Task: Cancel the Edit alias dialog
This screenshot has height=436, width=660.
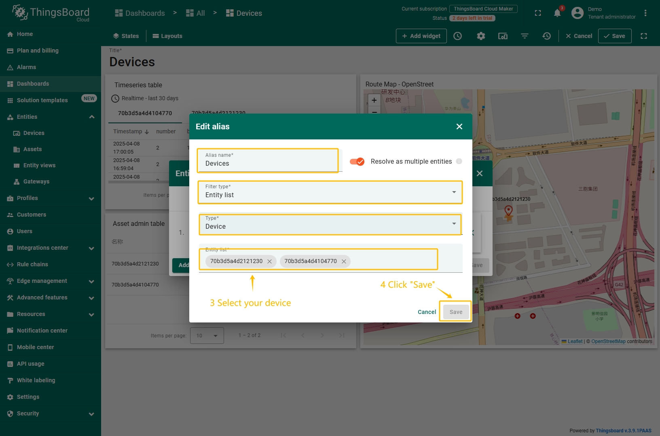Action: point(427,312)
